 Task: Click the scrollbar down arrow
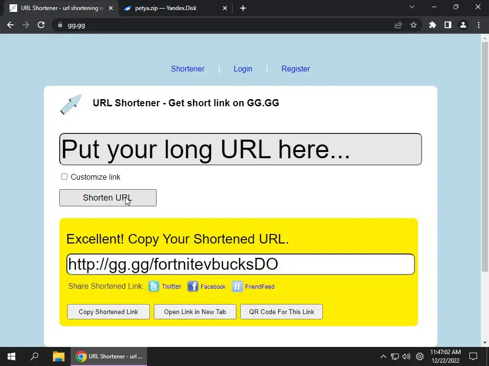485,343
